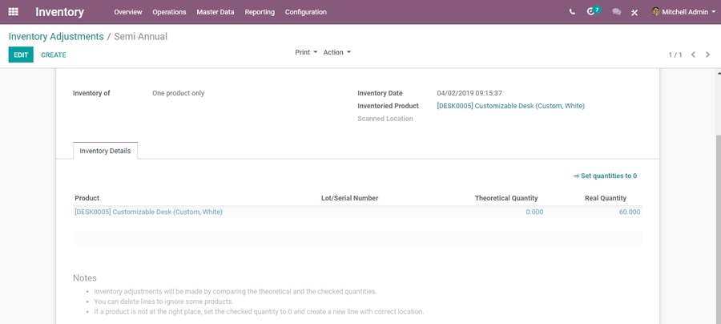Click Set quantities to 0 link
This screenshot has width=721, height=324.
(605, 176)
